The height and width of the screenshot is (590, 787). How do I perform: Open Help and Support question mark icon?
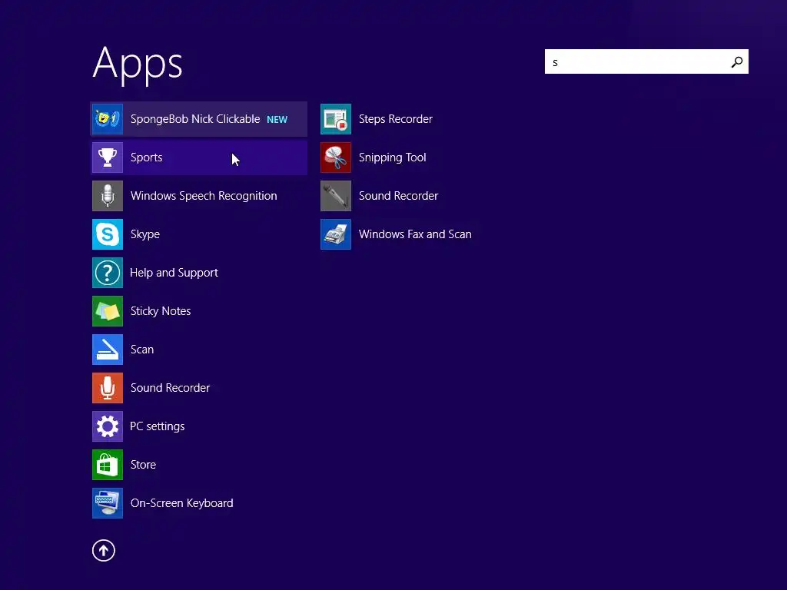108,273
